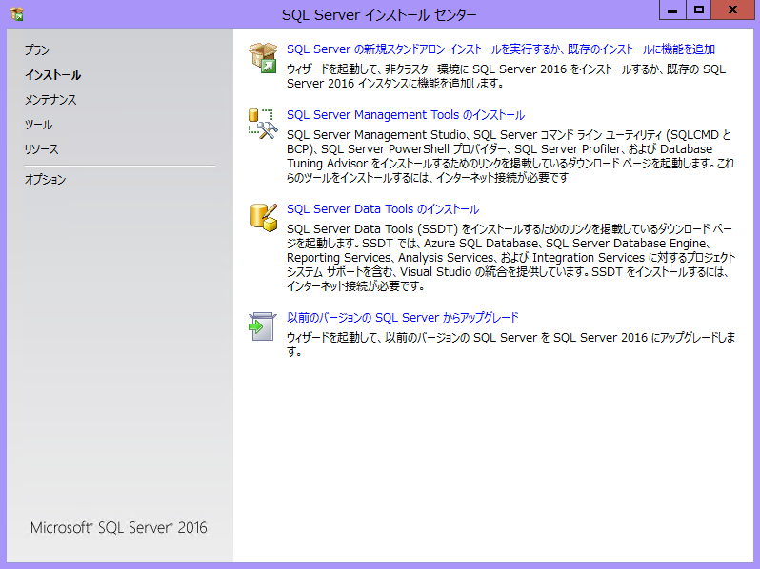The height and width of the screenshot is (569, 760).
Task: Click the SQL Server インストール センター title bar text
Action: coord(379,14)
